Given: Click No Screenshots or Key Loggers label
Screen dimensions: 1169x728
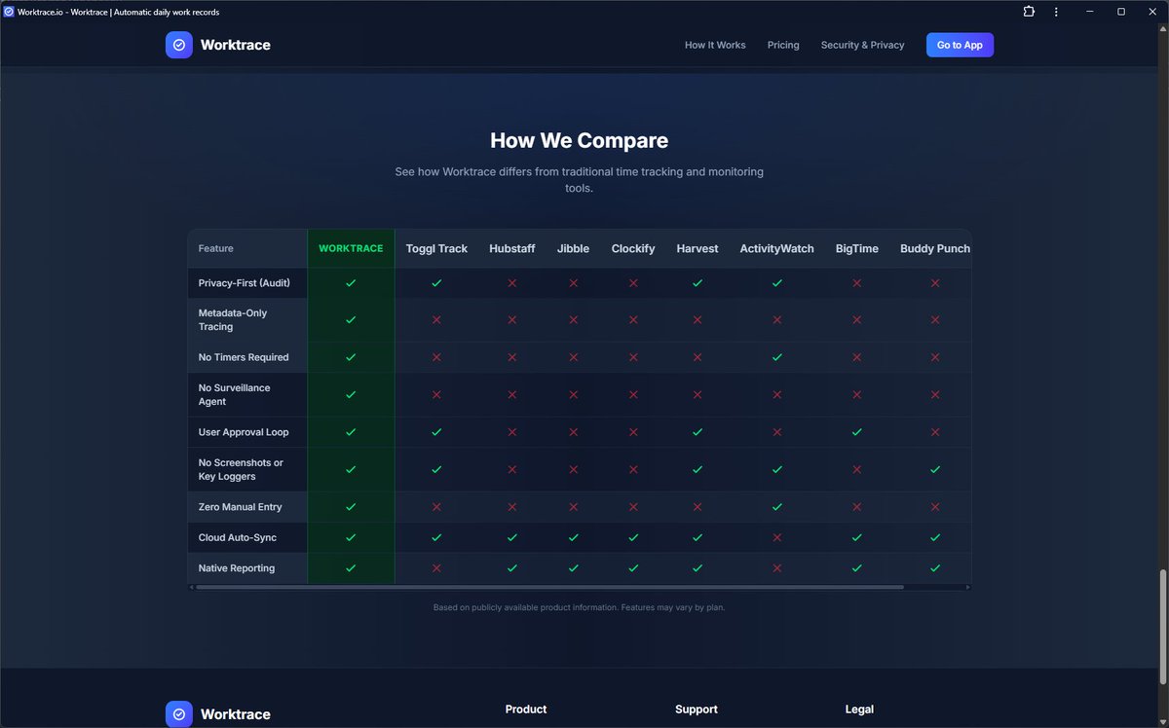Looking at the screenshot, I should [241, 469].
